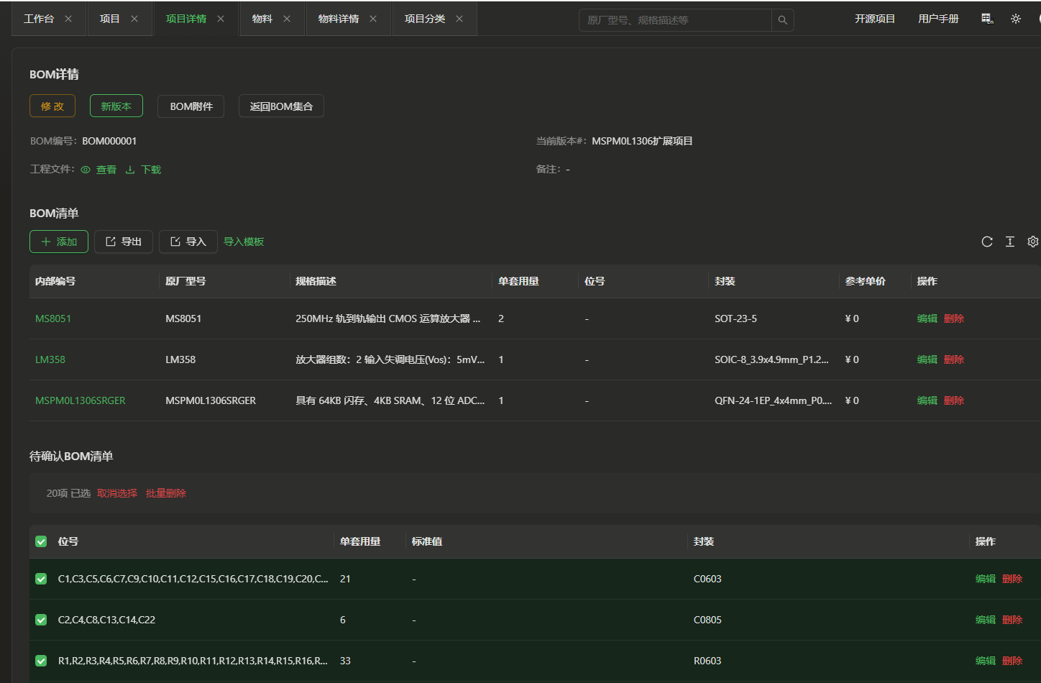Open table density/row height icon
Screen dimensions: 1041x683
(1010, 242)
